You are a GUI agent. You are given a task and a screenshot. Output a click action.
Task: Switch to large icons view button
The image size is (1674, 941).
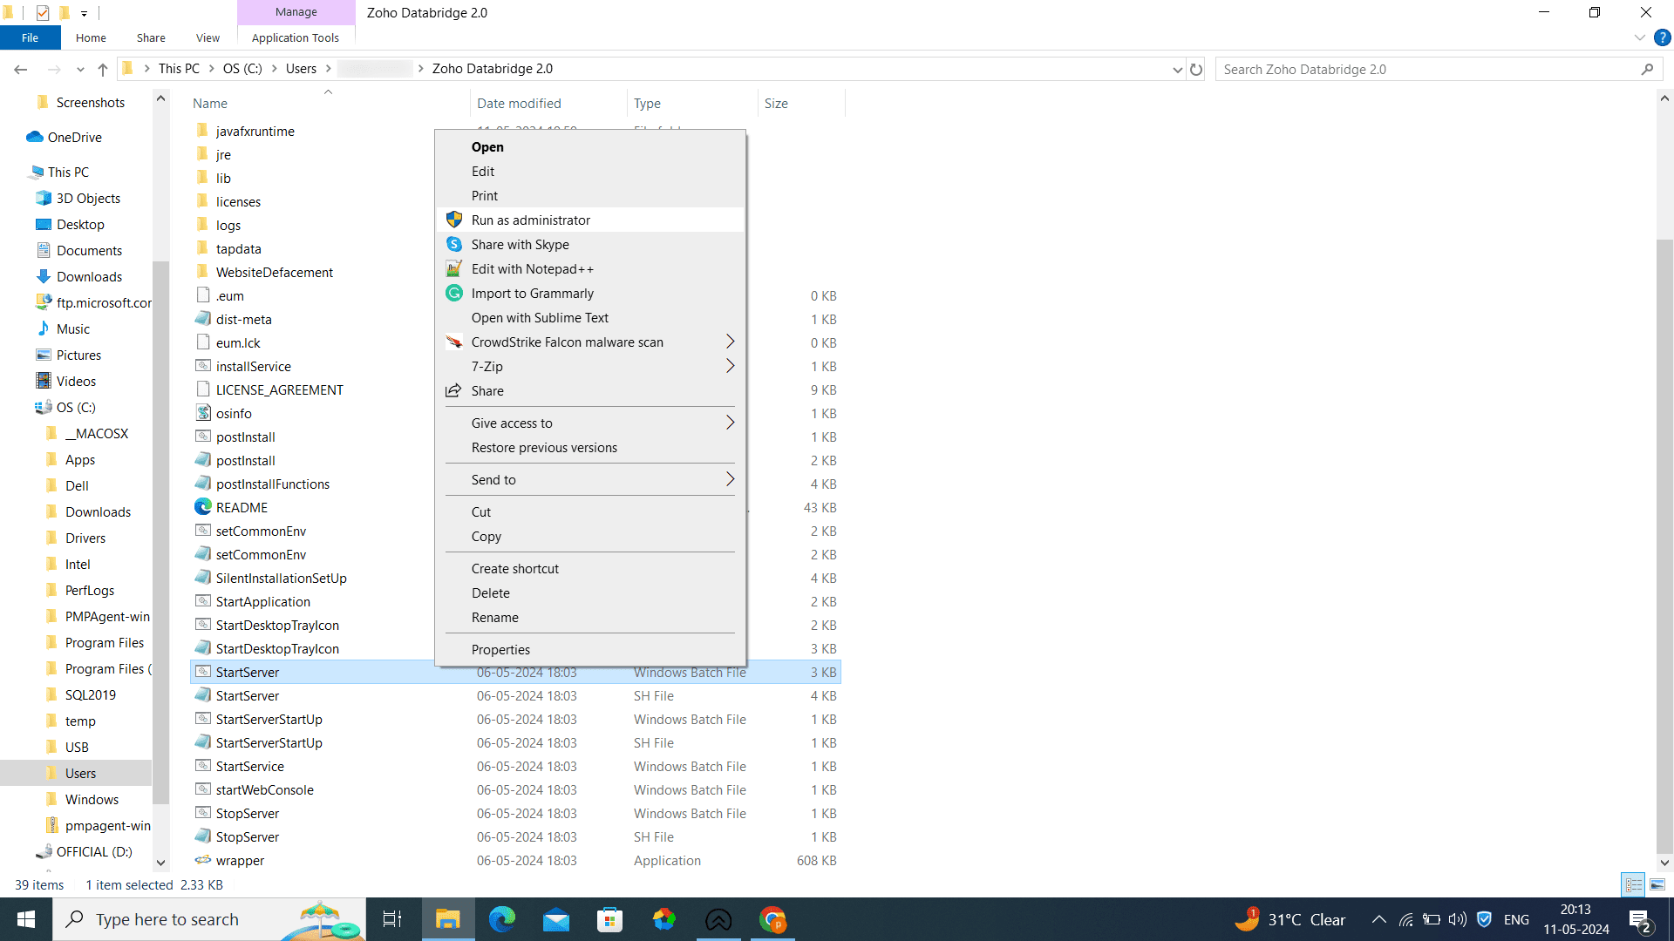point(1657,884)
